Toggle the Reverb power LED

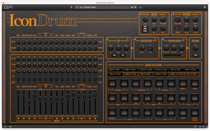pyautogui.click(x=200, y=14)
